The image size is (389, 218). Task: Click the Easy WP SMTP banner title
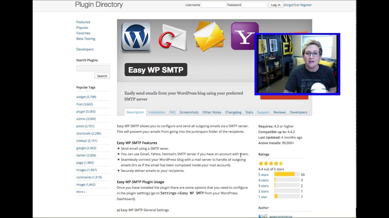tap(156, 70)
